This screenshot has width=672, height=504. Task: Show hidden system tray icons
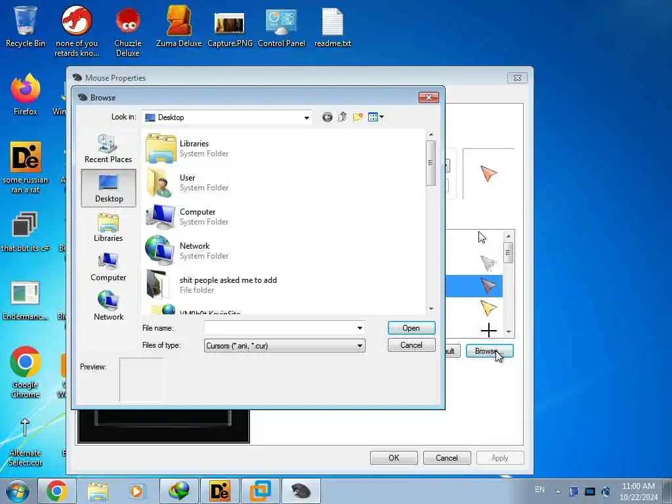[558, 492]
